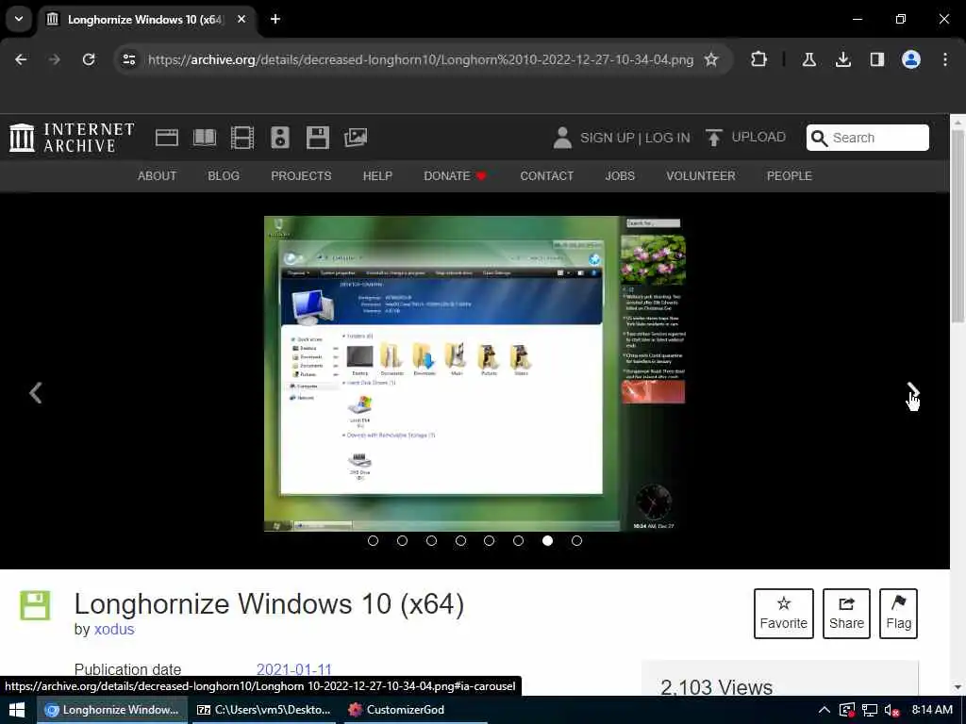
Task: Open the network icon in system tray
Action: [869, 710]
